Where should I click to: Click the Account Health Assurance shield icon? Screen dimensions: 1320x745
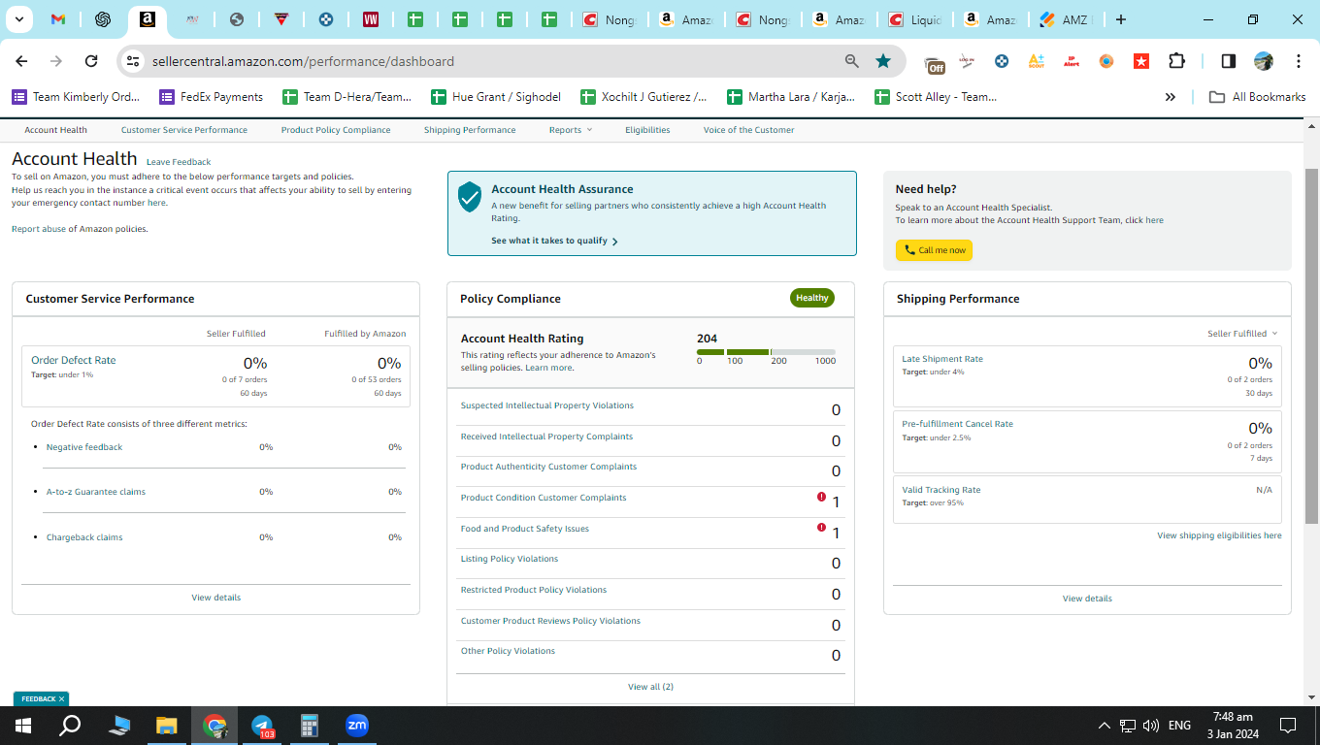pos(470,197)
